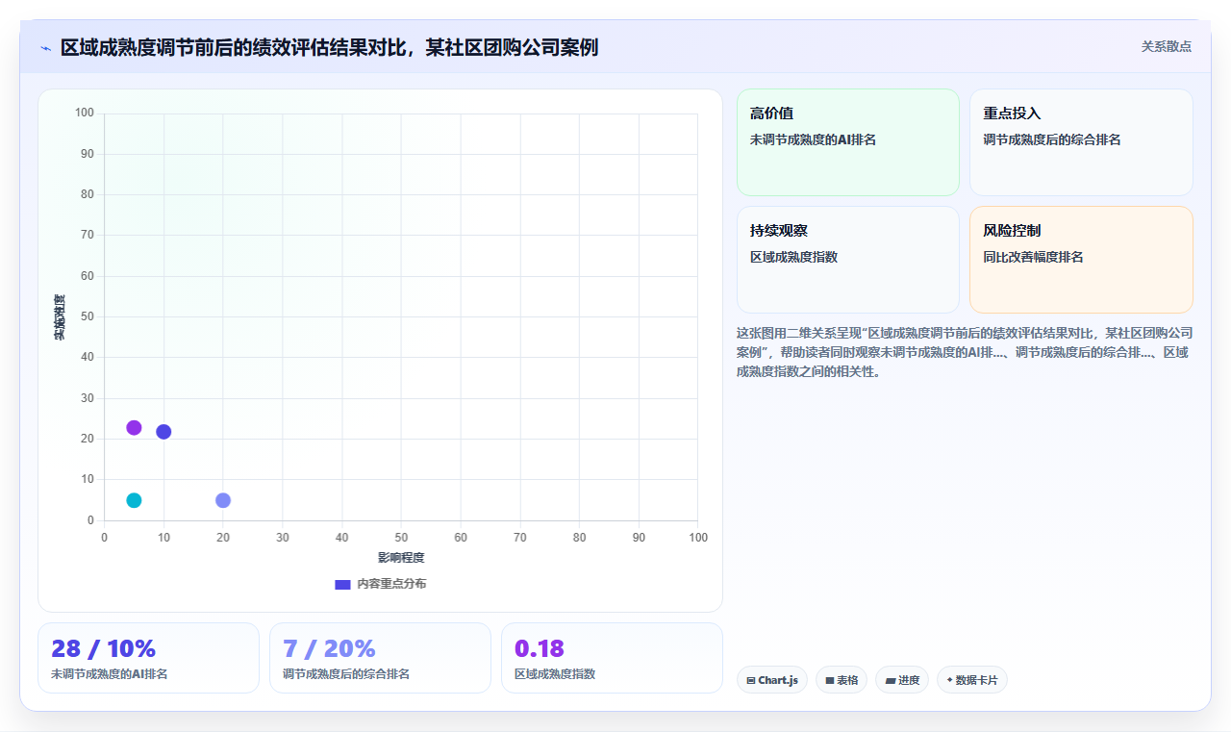Toggle the 内容重点分布 legend item
The width and height of the screenshot is (1231, 732).
(380, 584)
